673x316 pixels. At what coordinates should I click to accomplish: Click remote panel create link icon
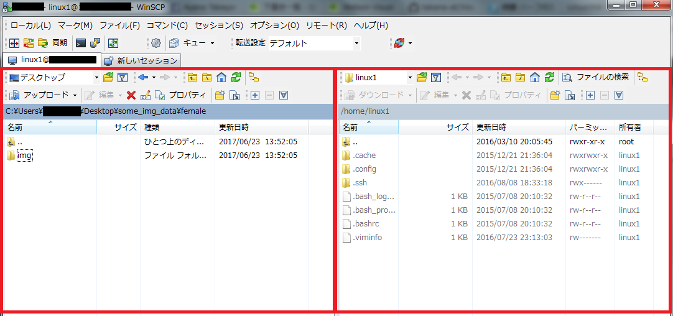point(570,95)
